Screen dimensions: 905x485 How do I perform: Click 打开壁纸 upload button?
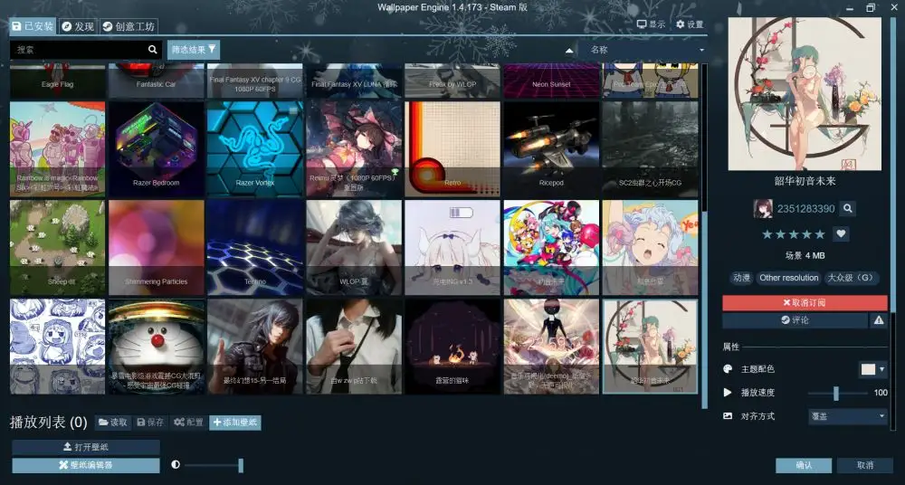[x=86, y=447]
